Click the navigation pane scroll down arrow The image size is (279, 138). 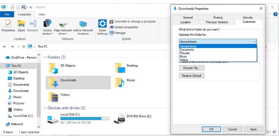39,127
